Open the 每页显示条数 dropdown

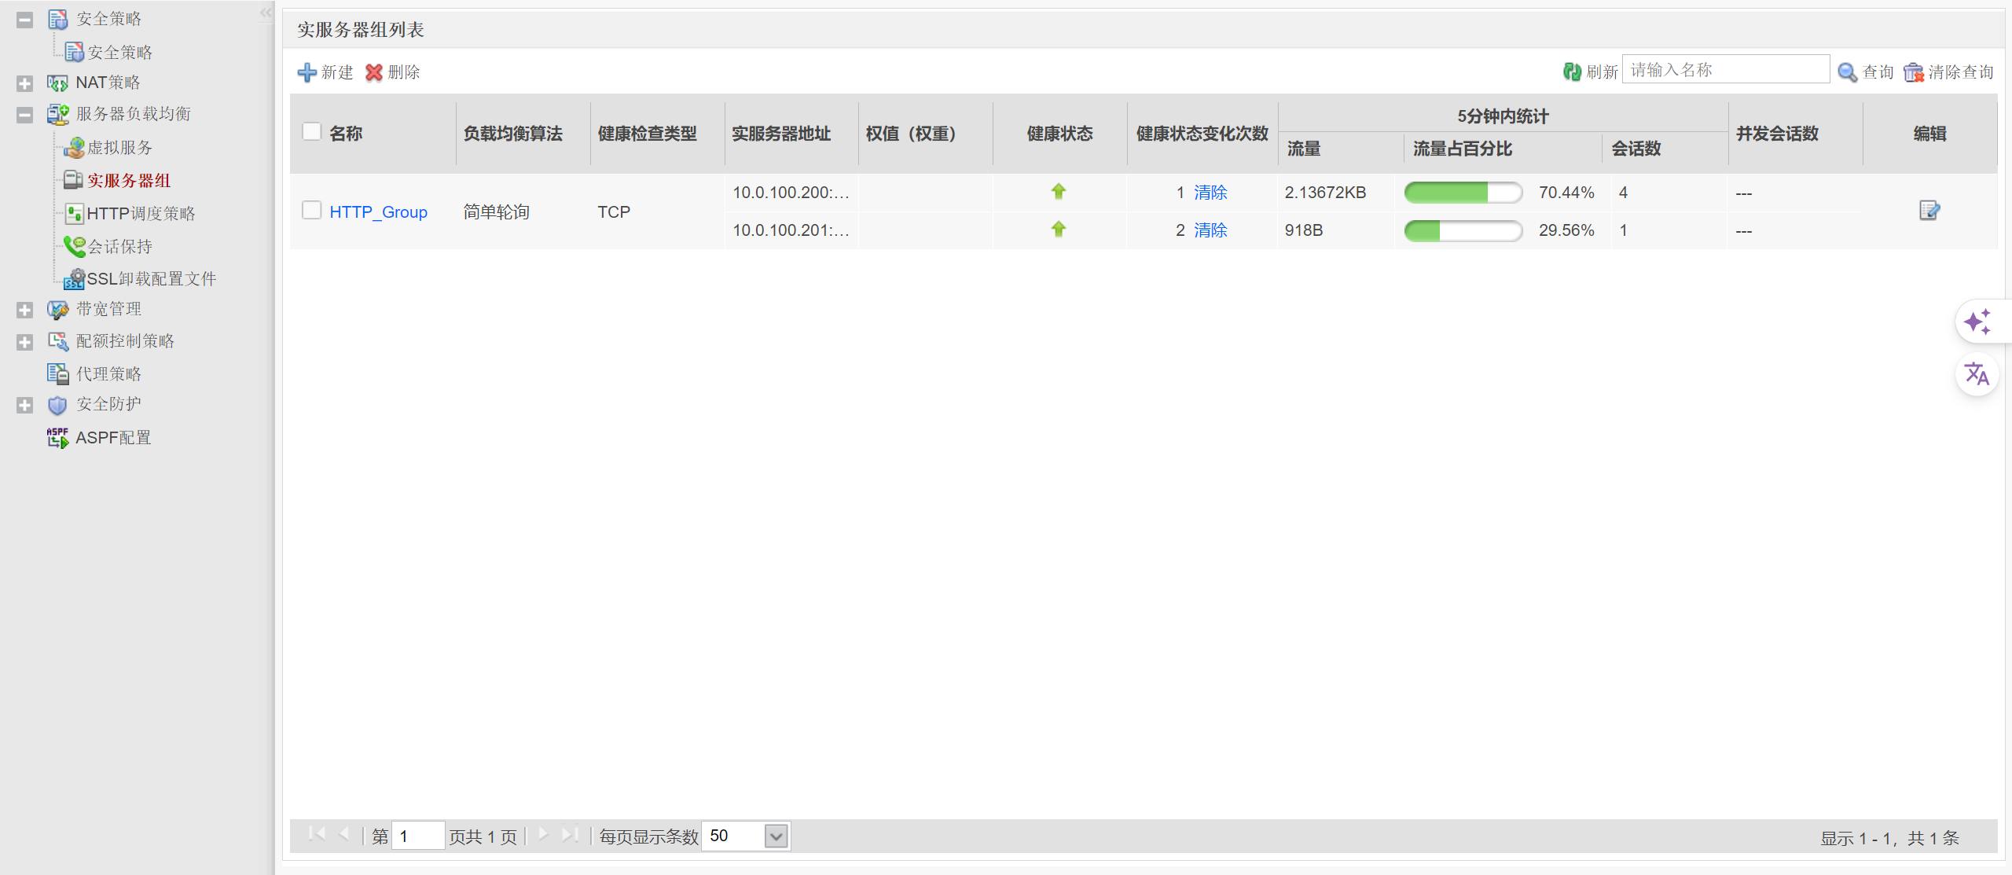(x=776, y=836)
